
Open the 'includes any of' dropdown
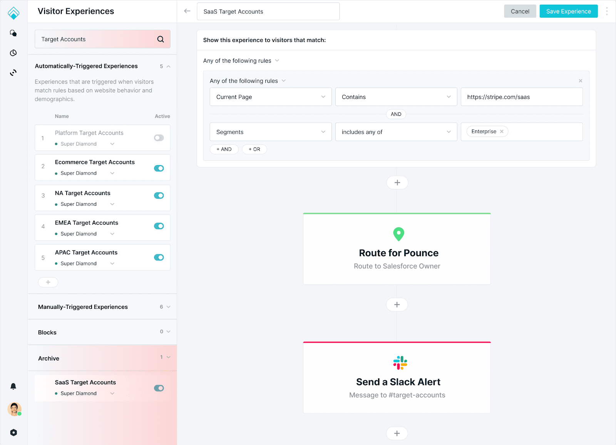tap(396, 132)
